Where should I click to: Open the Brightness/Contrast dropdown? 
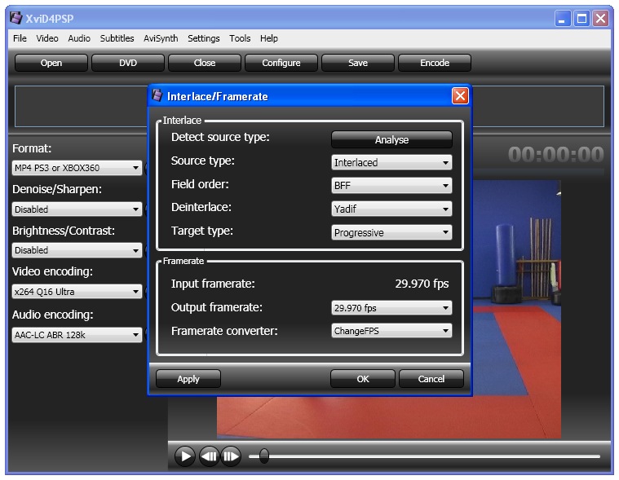[x=77, y=250]
